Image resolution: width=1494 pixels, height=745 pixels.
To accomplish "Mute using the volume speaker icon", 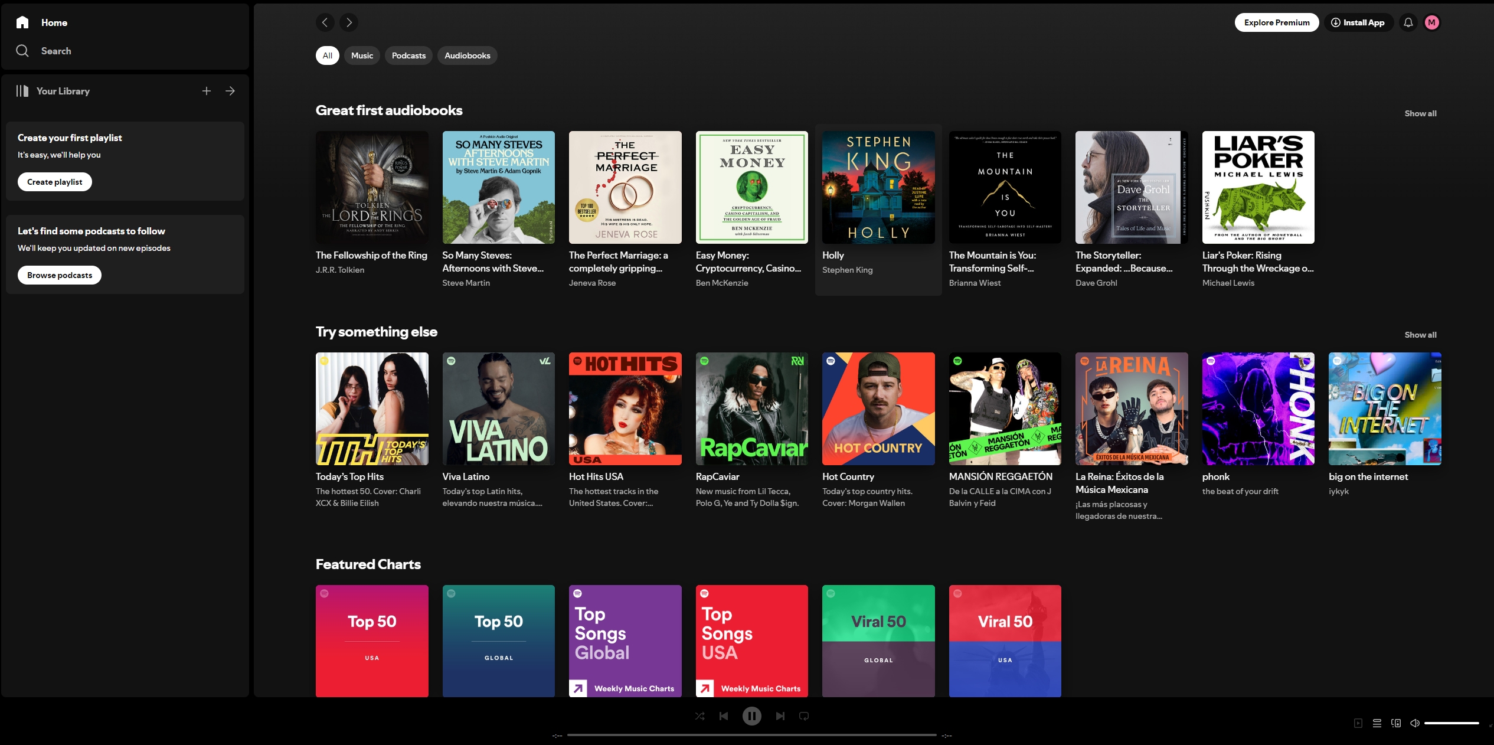I will click(1415, 723).
